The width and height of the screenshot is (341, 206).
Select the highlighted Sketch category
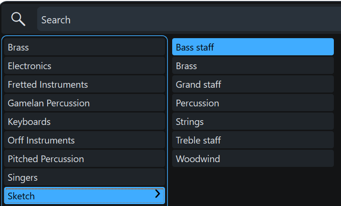click(84, 196)
